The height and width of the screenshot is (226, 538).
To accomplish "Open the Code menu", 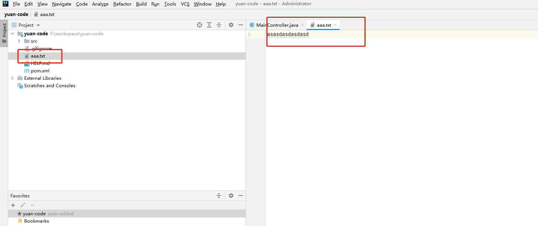I will pos(82,4).
